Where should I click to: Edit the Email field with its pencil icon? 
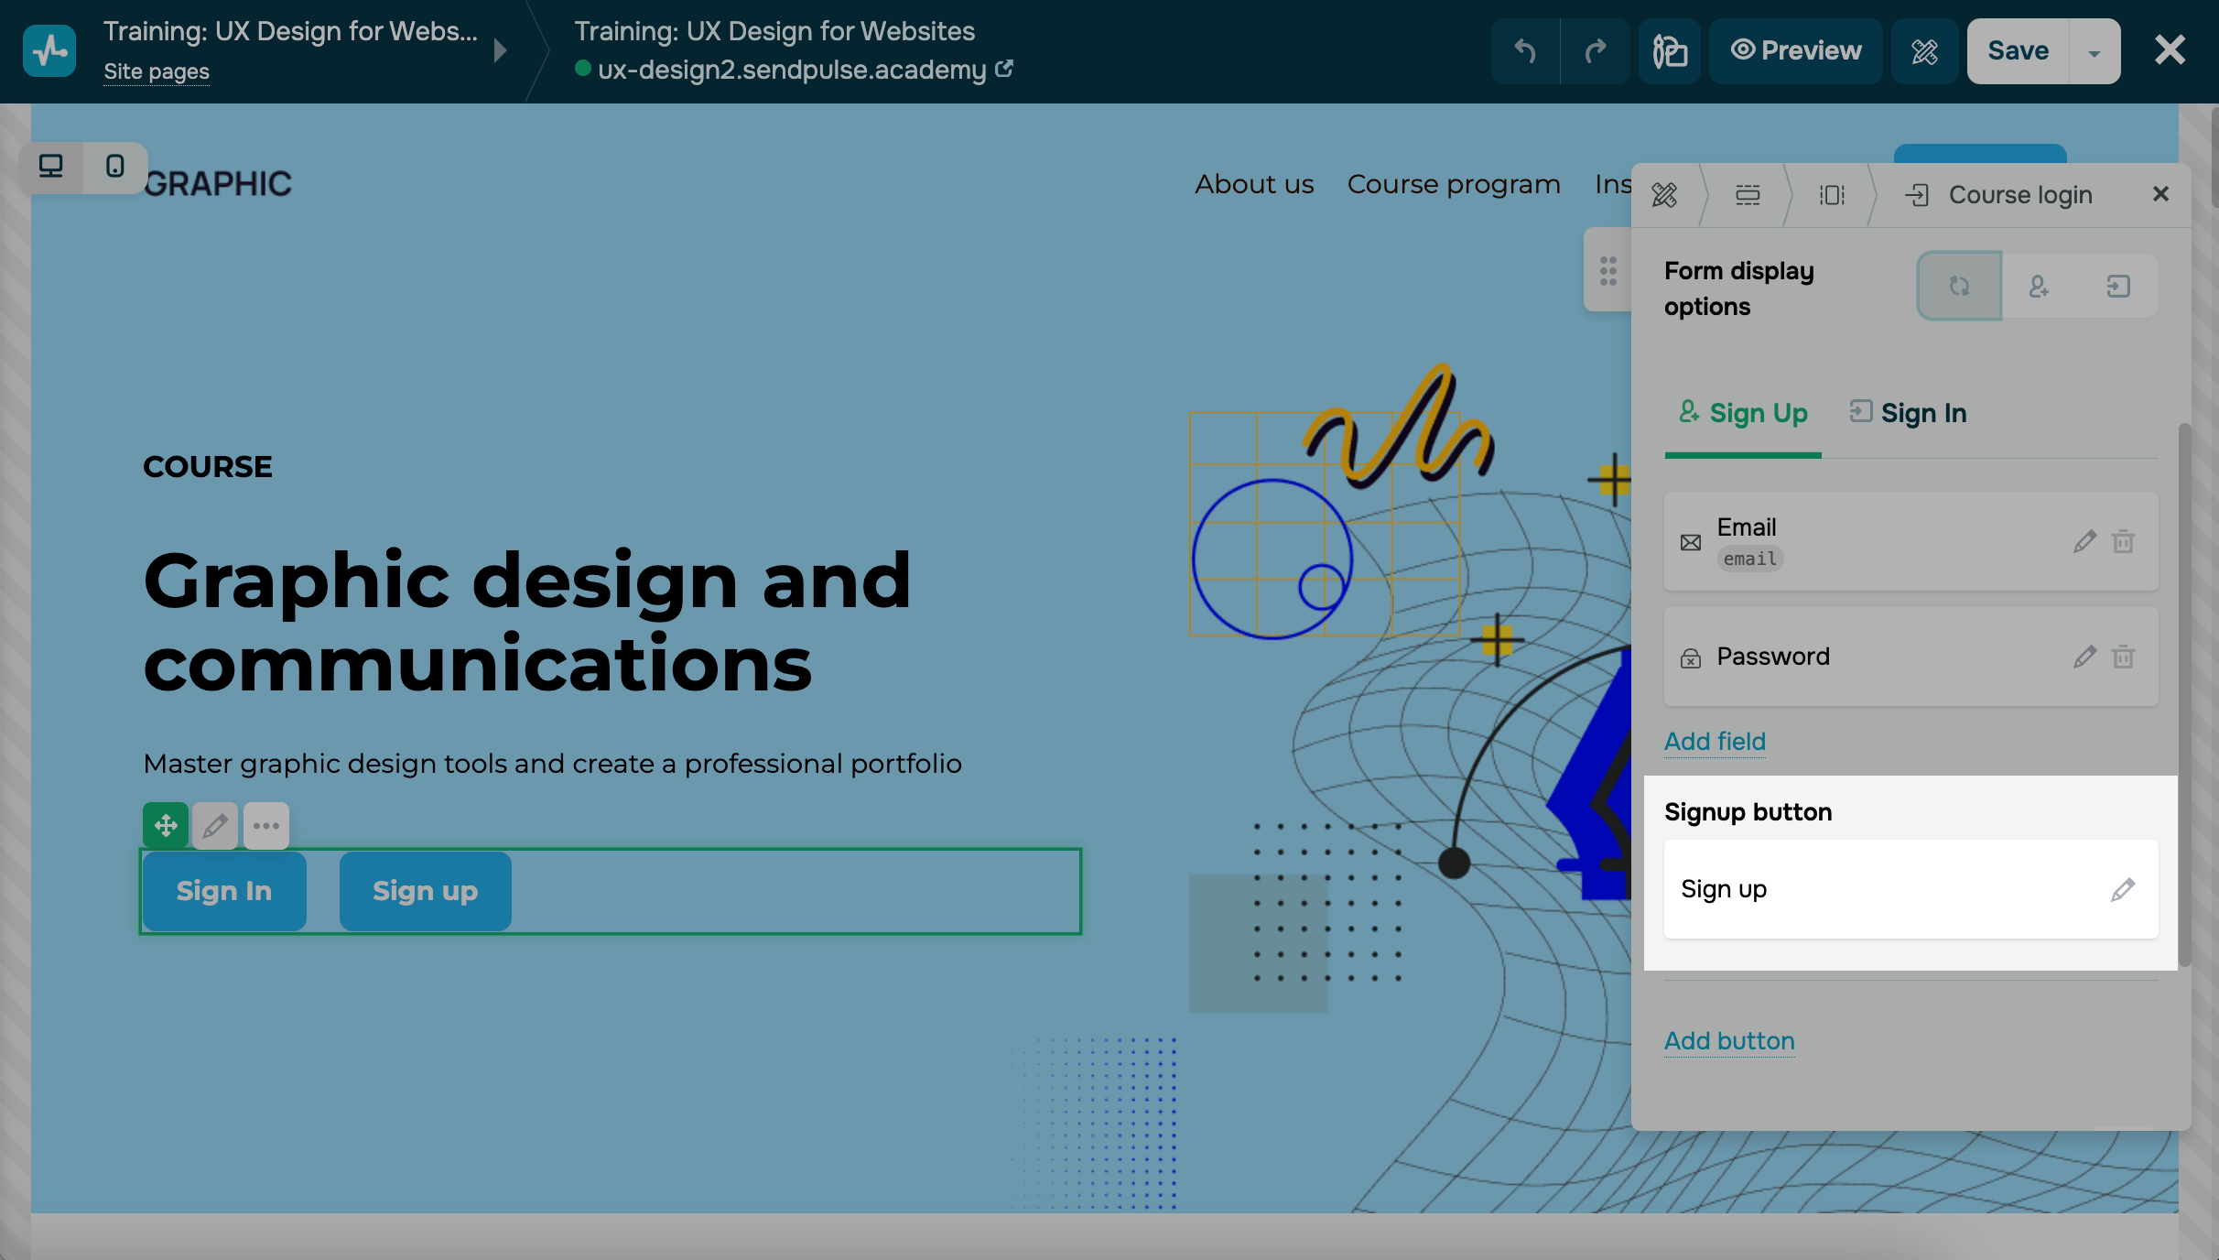coord(2084,542)
